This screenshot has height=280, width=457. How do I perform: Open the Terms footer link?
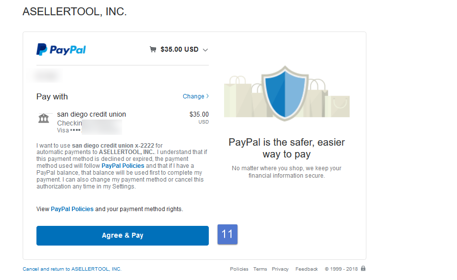[260, 269]
